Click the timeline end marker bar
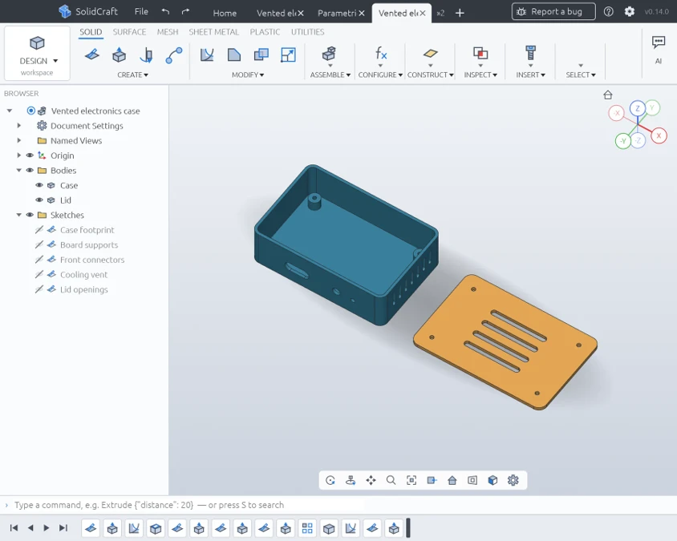 click(408, 527)
